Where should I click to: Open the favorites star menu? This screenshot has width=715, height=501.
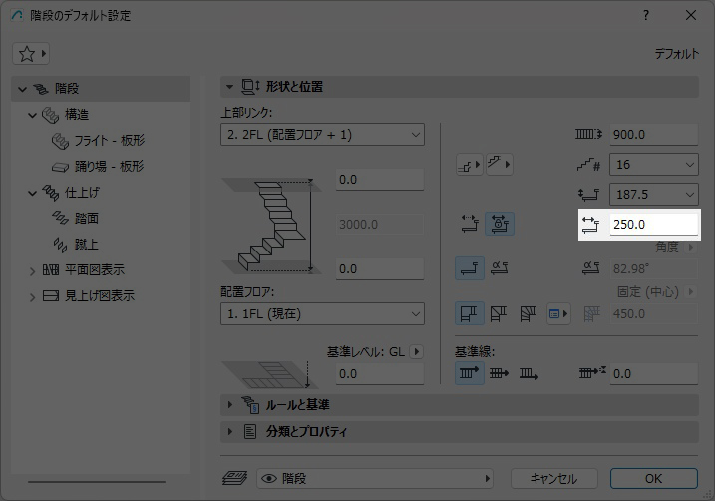31,53
